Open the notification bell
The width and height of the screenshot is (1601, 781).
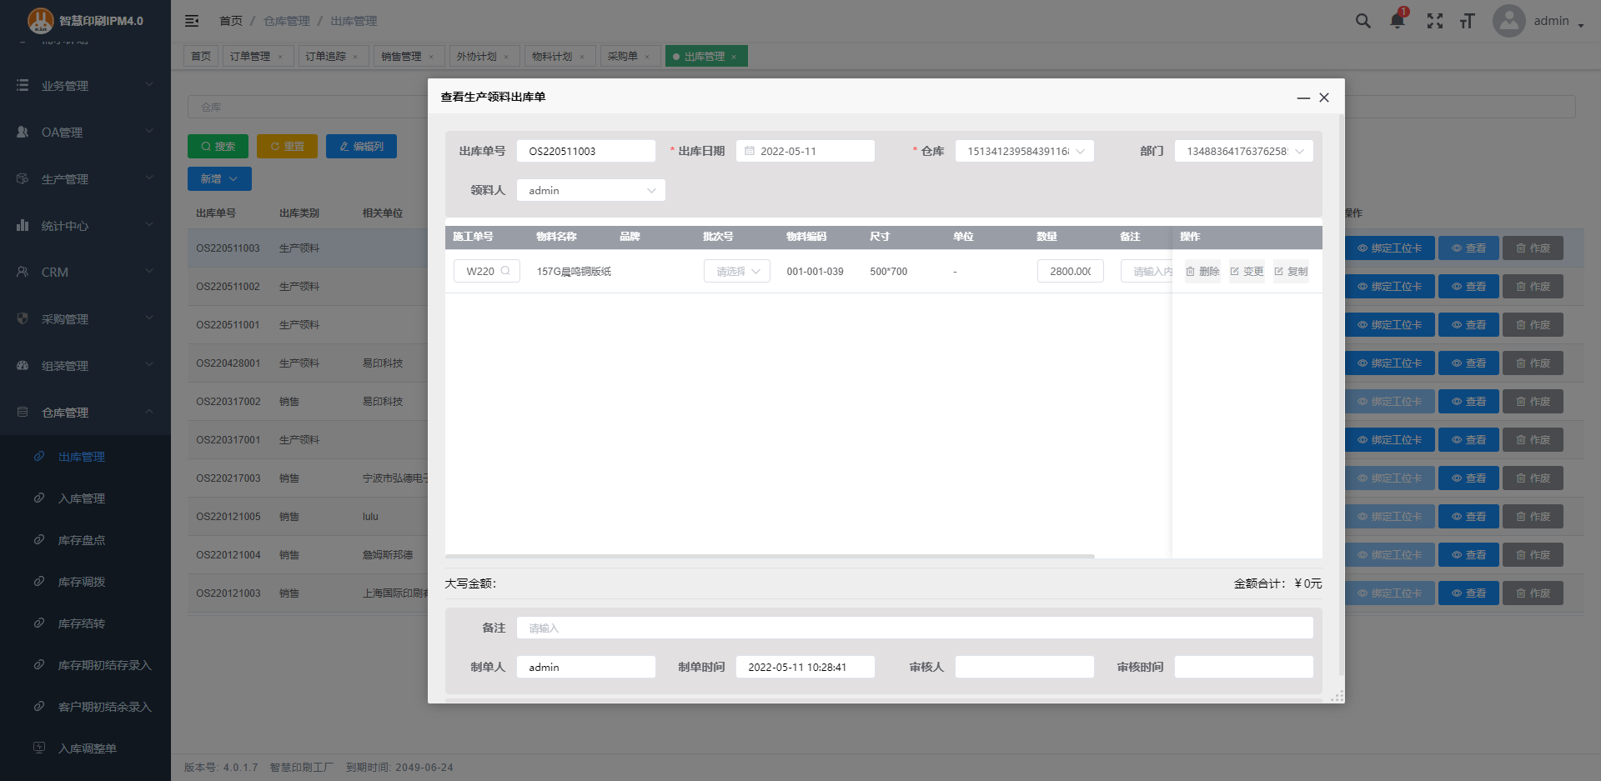point(1398,21)
